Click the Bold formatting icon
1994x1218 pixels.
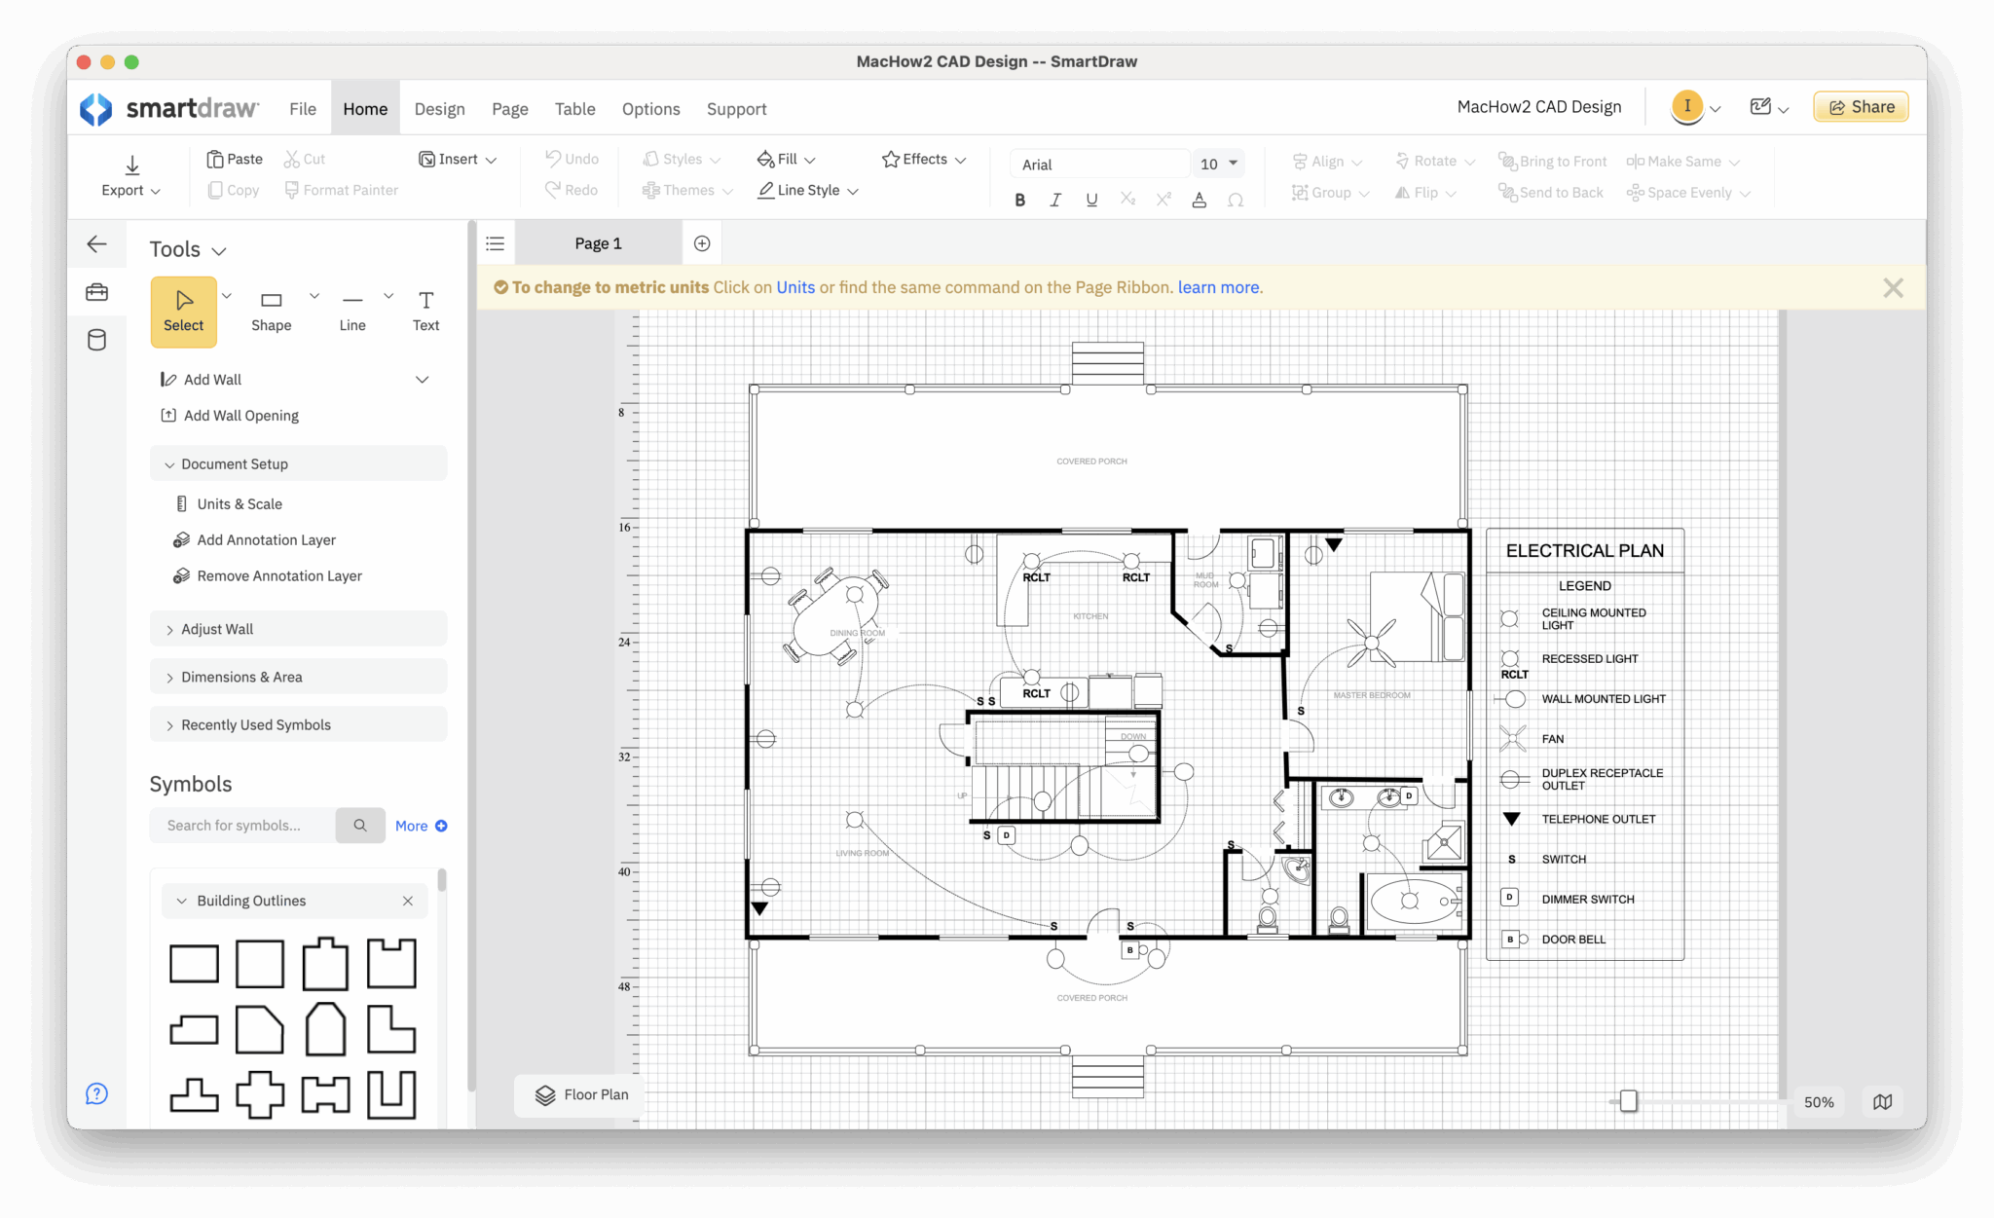click(x=1019, y=200)
